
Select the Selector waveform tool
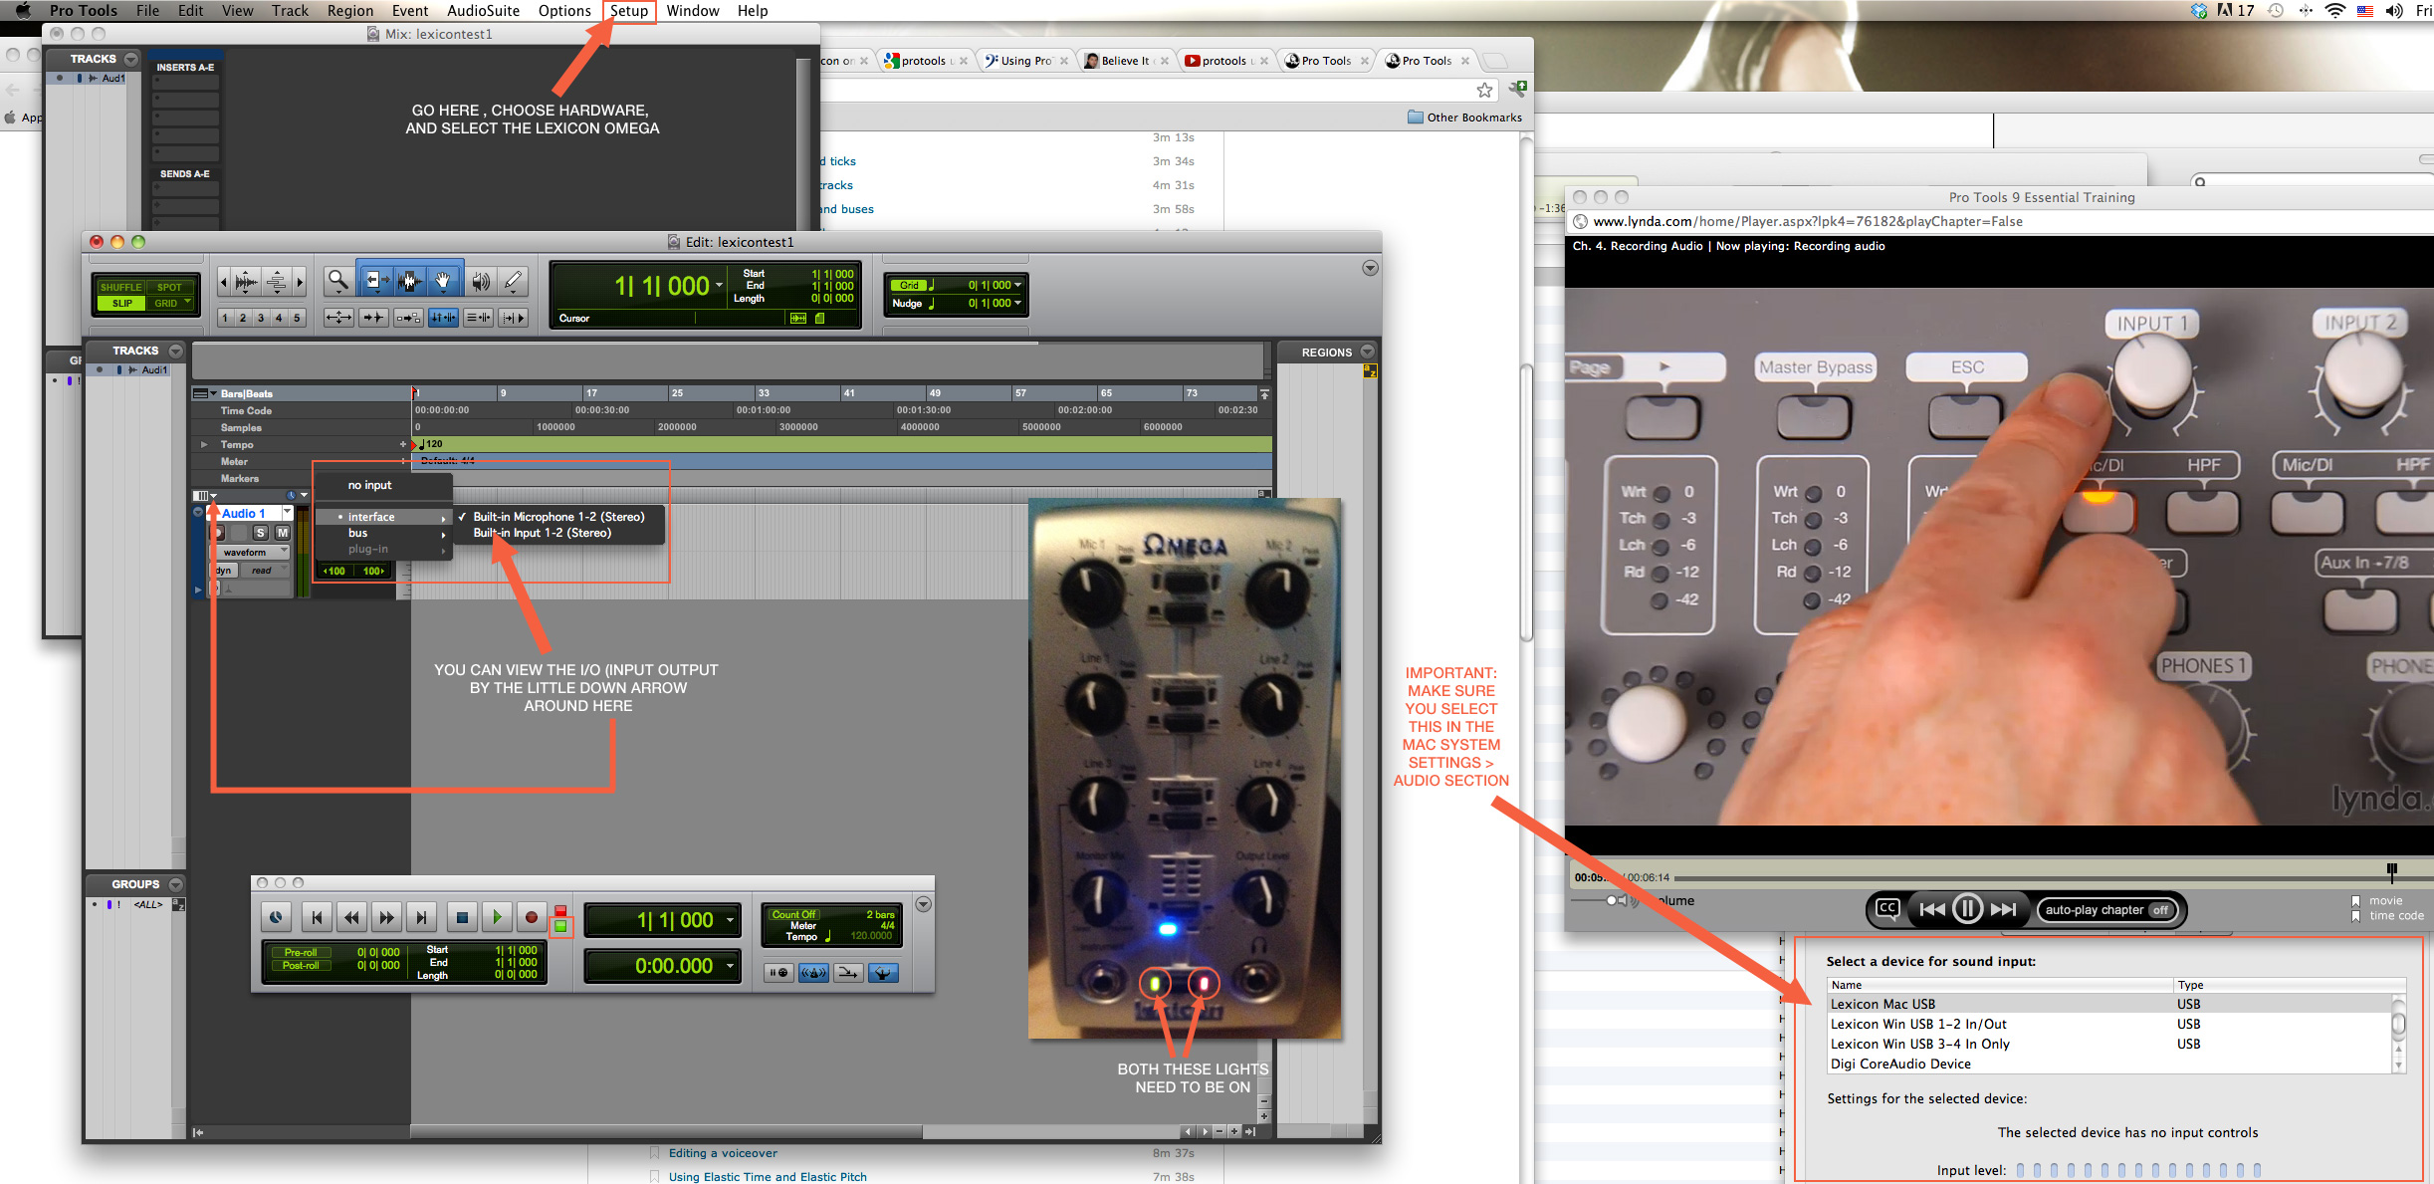pyautogui.click(x=409, y=282)
